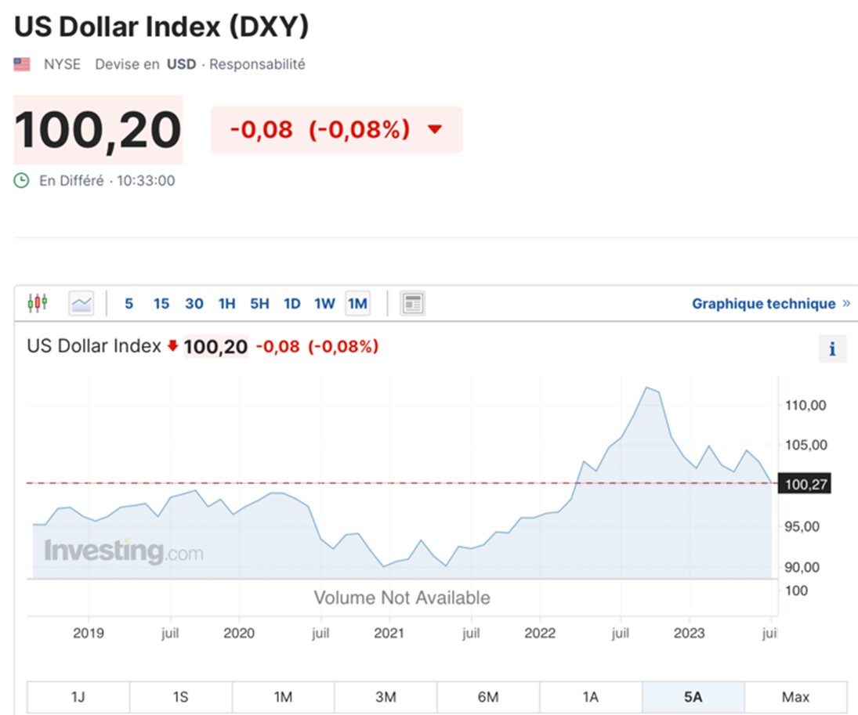Screen dimensions: 858x715
Task: Select the 1M candle interval
Action: (357, 304)
